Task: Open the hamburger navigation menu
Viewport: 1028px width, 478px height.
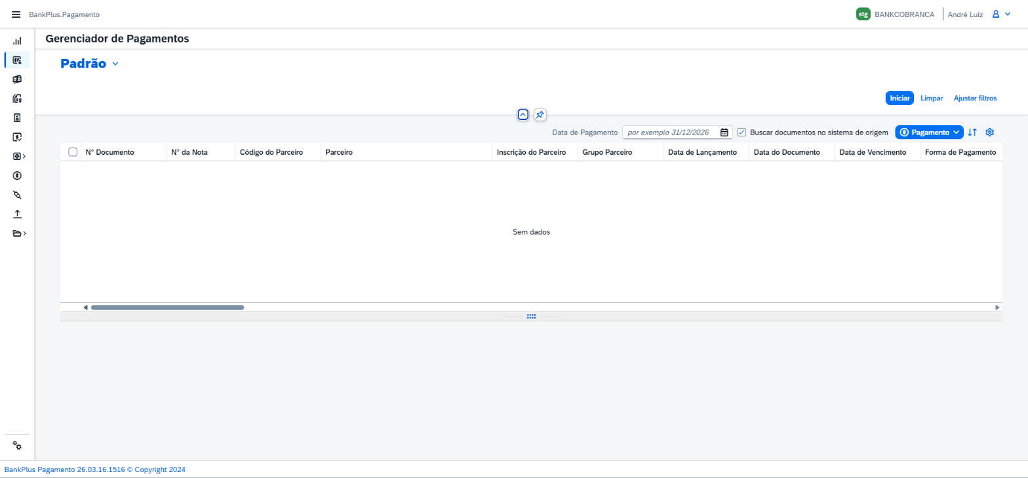Action: tap(16, 14)
